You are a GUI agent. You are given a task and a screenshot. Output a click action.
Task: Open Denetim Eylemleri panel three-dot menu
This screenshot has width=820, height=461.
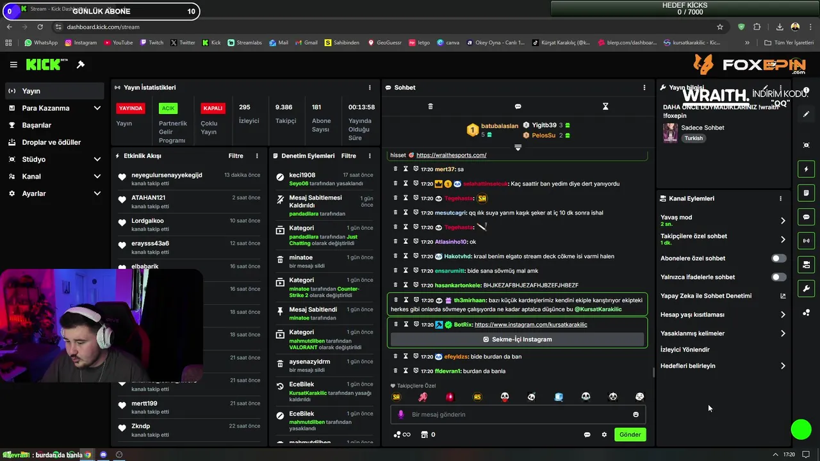tap(370, 156)
